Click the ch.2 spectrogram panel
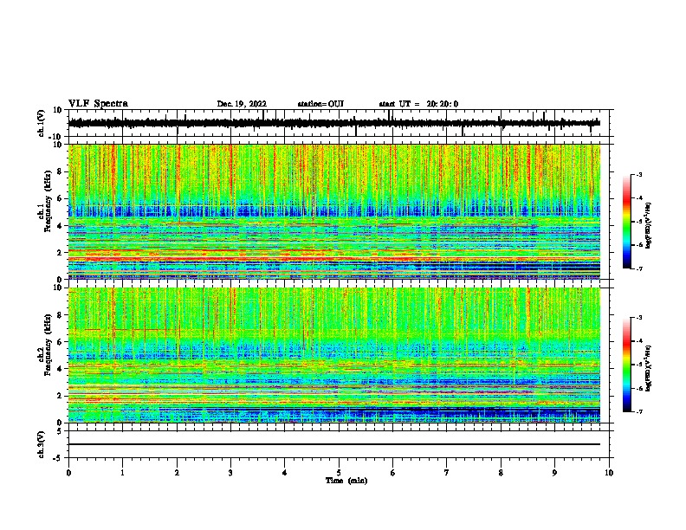 tap(334, 355)
